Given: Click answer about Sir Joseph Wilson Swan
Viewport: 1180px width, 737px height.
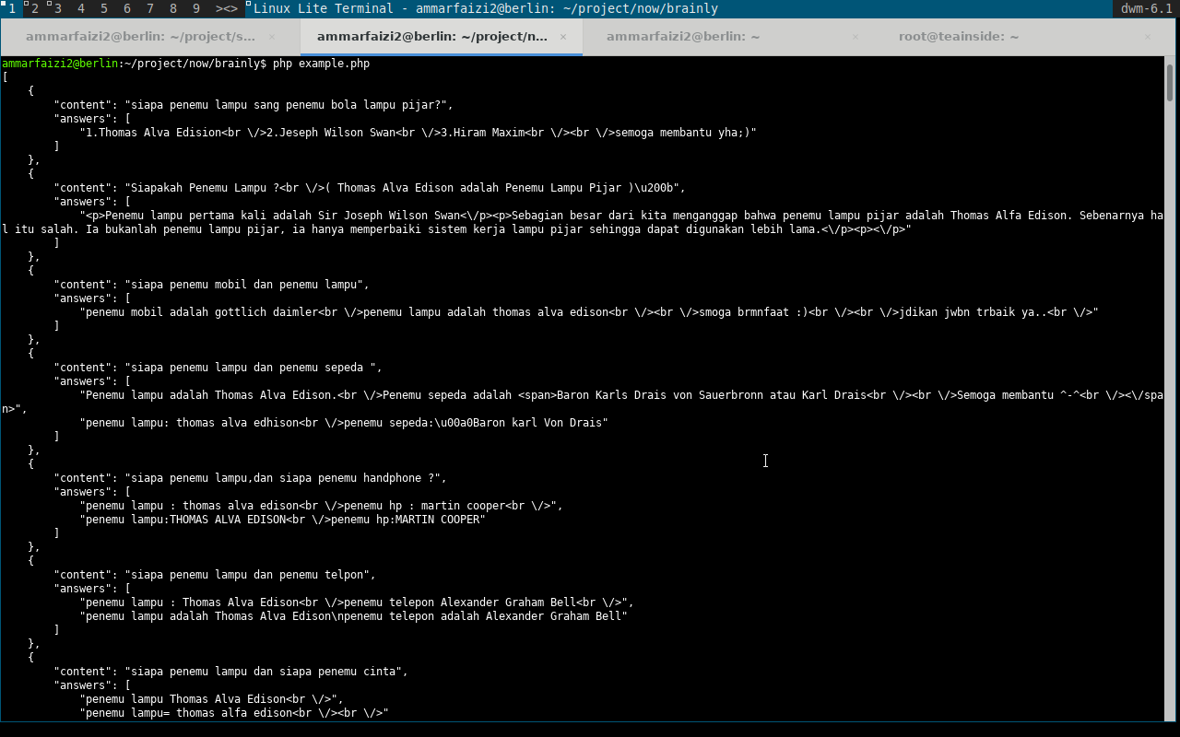Looking at the screenshot, I should pos(582,222).
